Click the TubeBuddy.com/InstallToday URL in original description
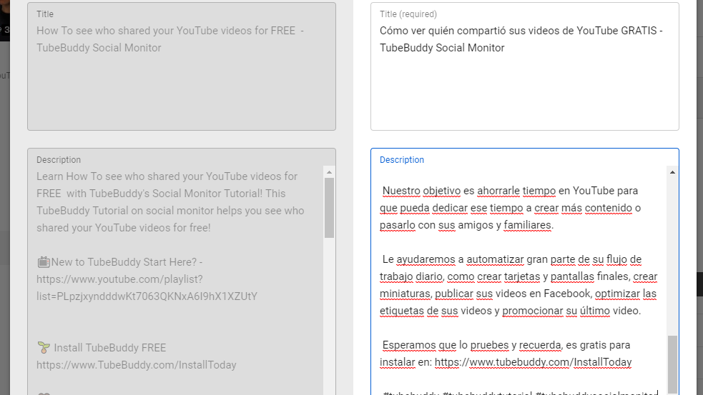Viewport: 703px width, 395px height. (x=137, y=365)
